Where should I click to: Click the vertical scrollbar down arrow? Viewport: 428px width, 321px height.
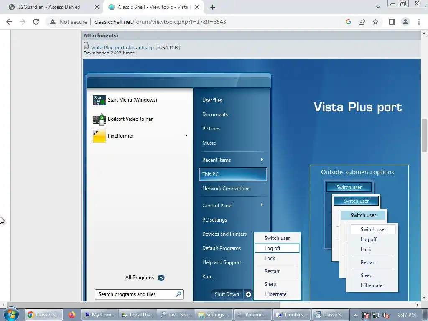tap(424, 298)
